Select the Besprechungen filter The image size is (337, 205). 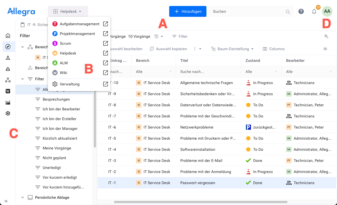pyautogui.click(x=56, y=99)
